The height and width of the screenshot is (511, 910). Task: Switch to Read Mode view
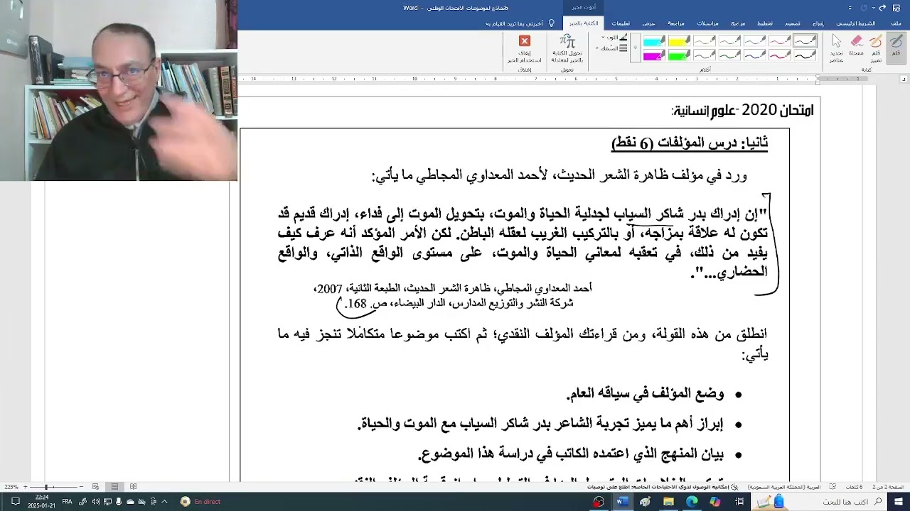[133, 487]
